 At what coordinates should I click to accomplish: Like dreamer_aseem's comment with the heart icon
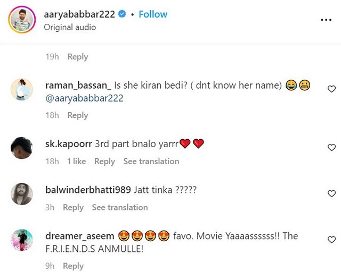331,240
